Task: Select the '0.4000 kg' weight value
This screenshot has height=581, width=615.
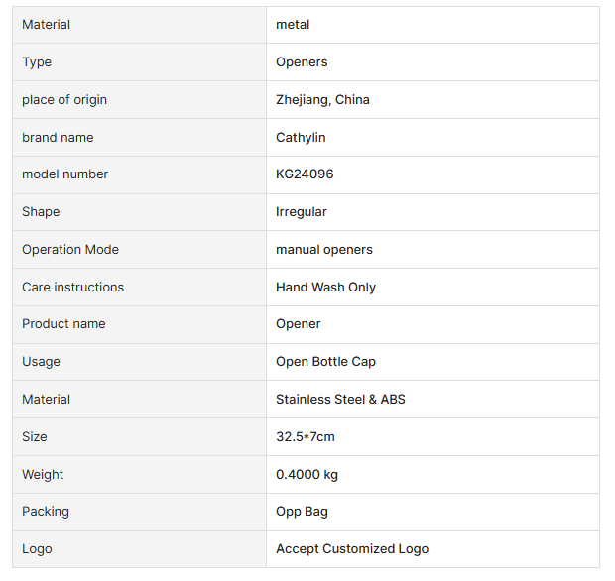Action: click(307, 475)
